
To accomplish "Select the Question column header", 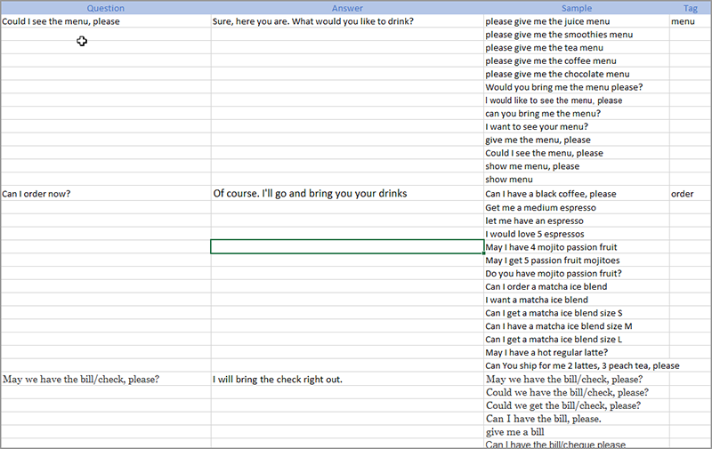I will click(x=105, y=8).
